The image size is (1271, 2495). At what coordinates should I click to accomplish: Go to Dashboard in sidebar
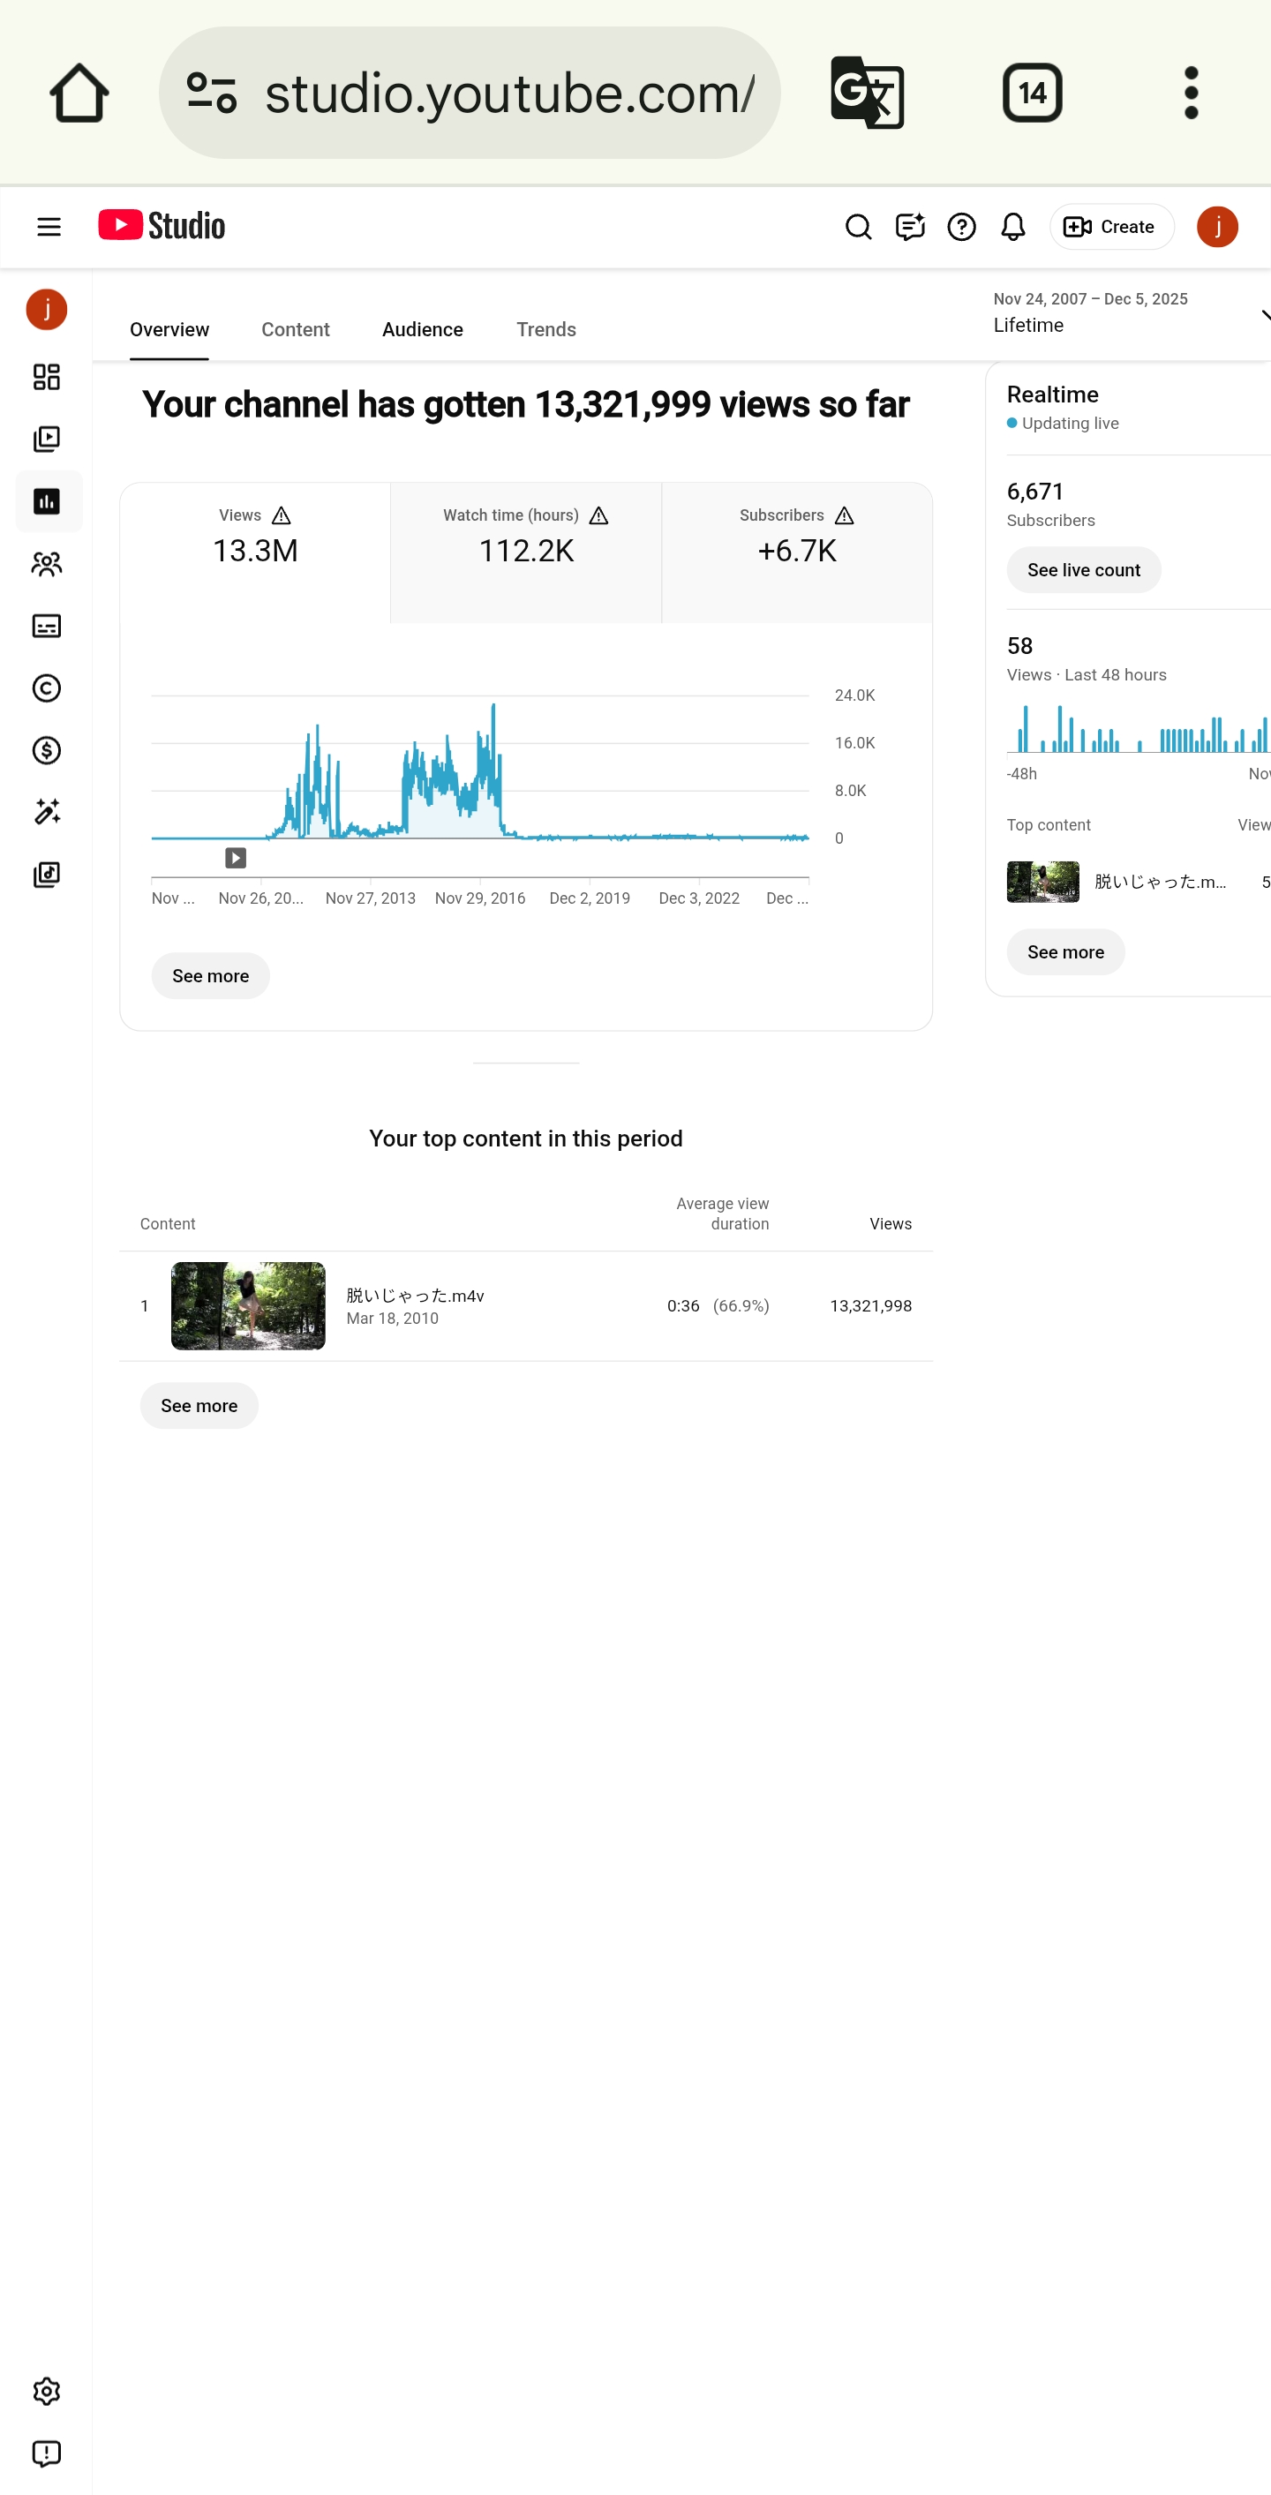47,377
